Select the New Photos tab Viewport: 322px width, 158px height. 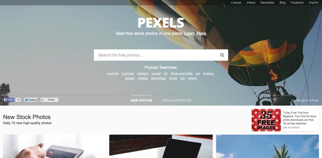[x=141, y=100]
